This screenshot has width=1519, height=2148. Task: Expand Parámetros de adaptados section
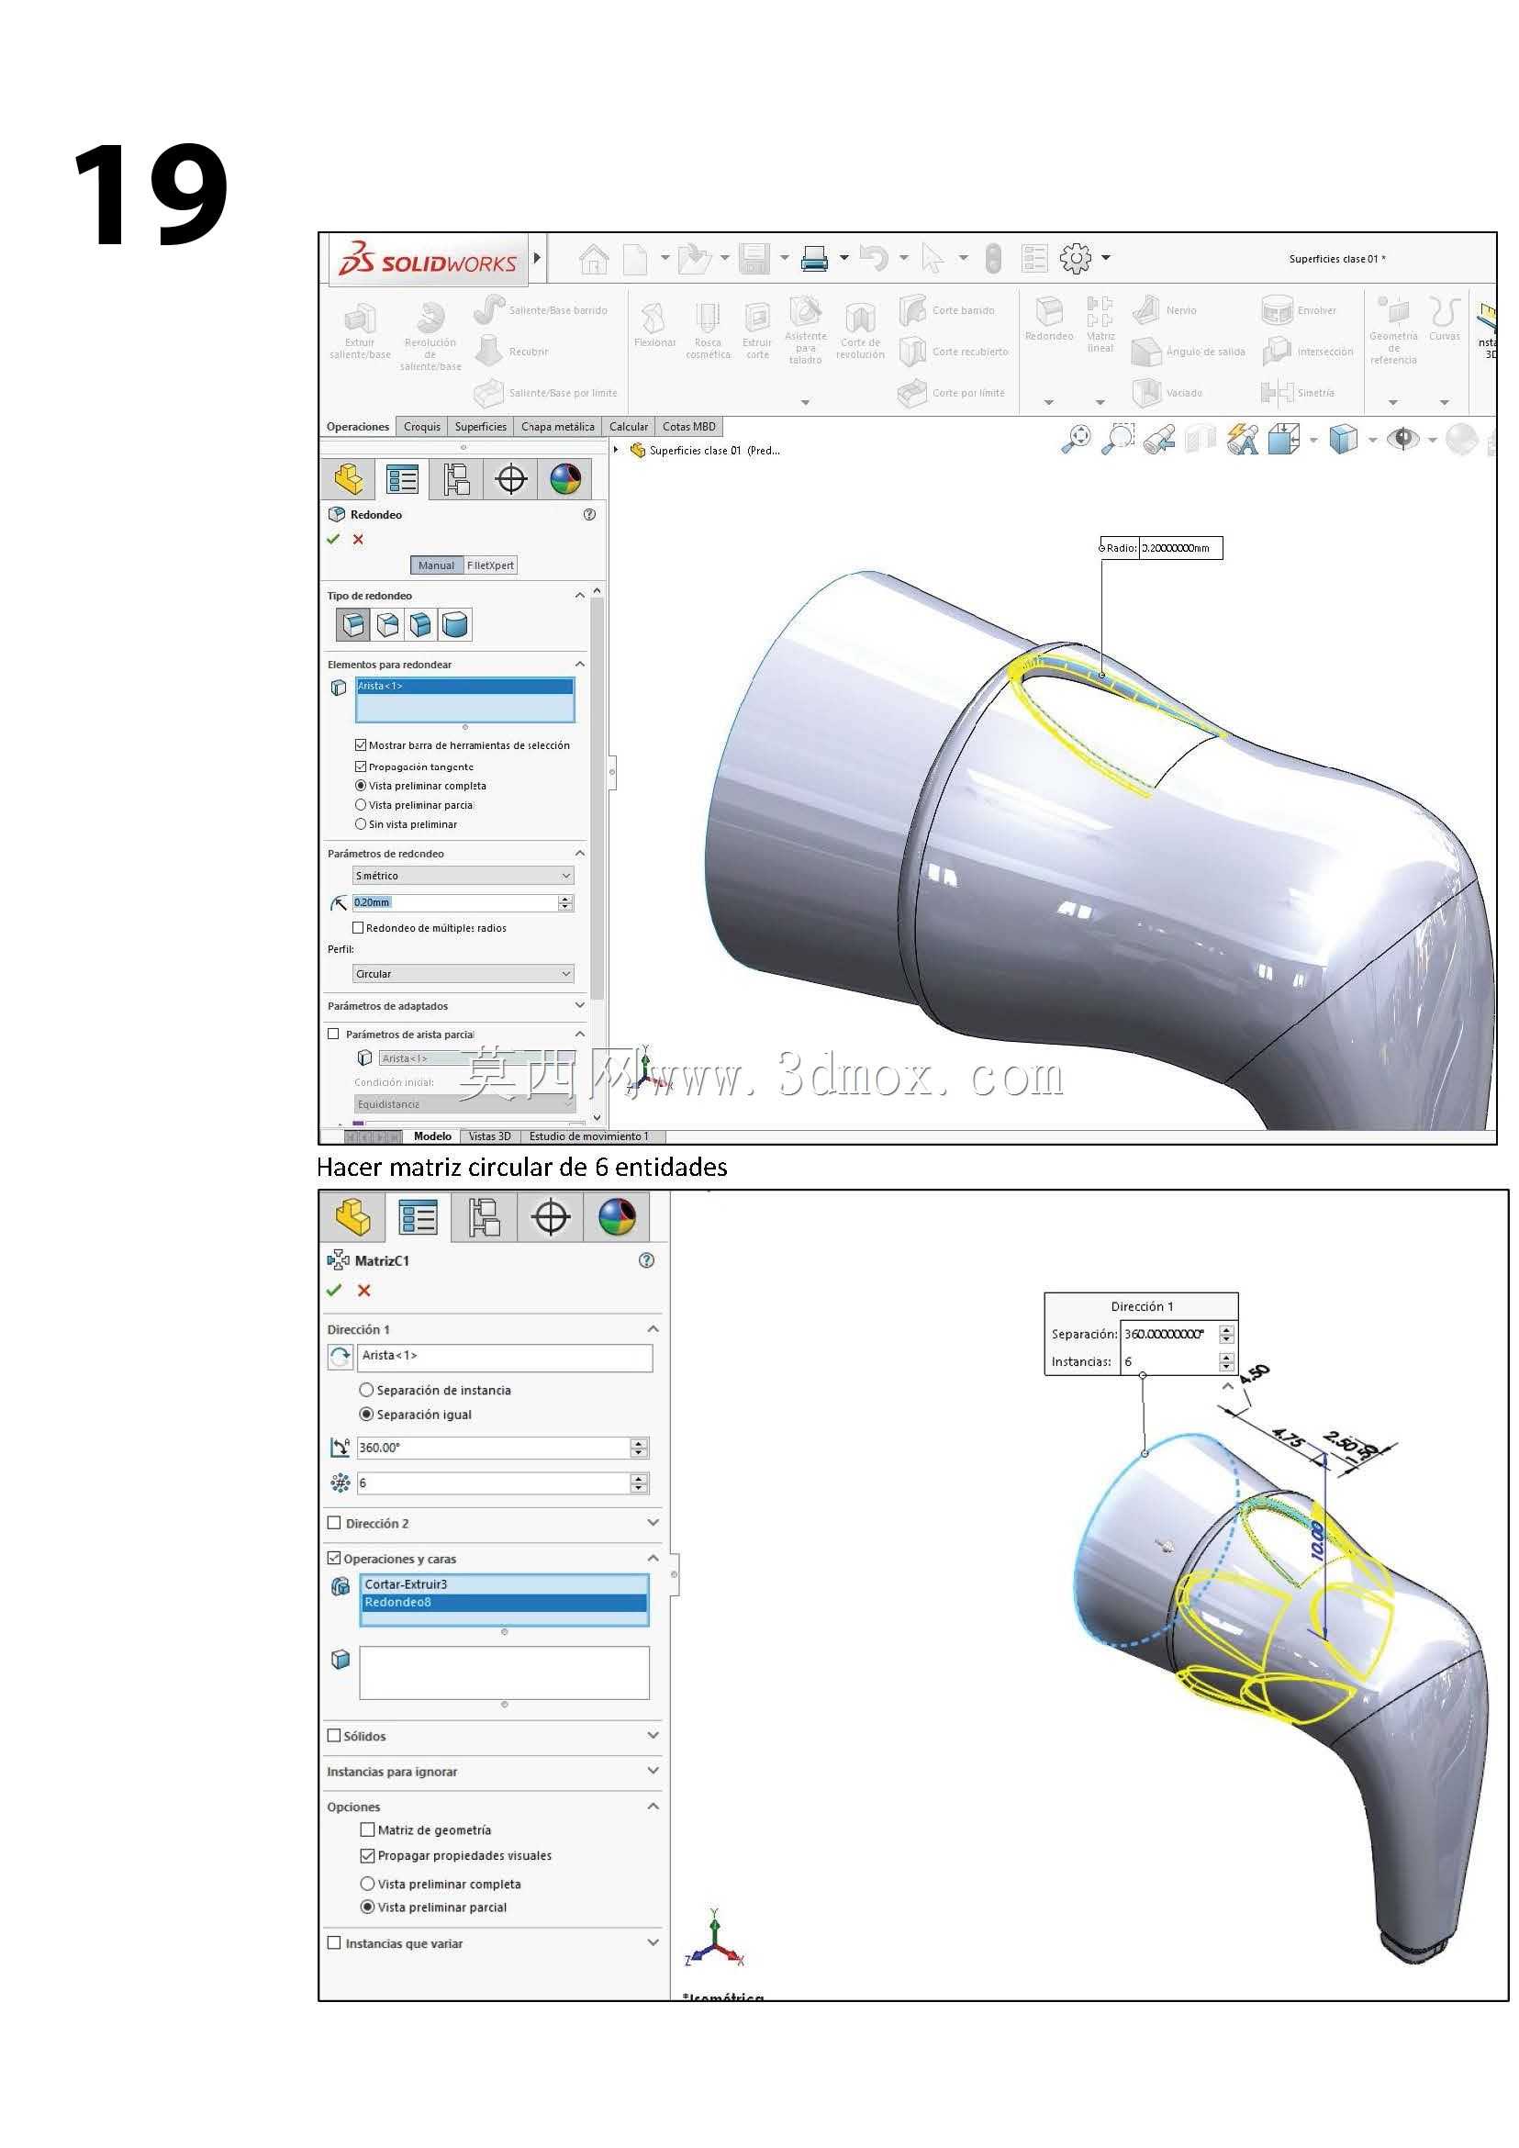pyautogui.click(x=580, y=1005)
